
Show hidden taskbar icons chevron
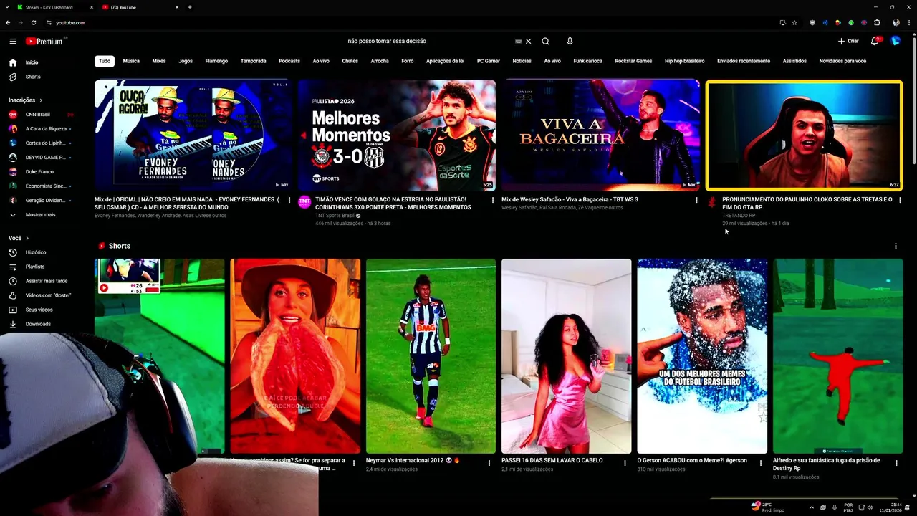coord(812,507)
